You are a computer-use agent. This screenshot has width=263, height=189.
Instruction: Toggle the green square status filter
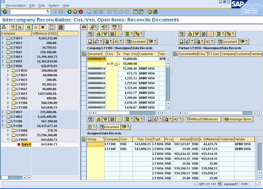29,27
